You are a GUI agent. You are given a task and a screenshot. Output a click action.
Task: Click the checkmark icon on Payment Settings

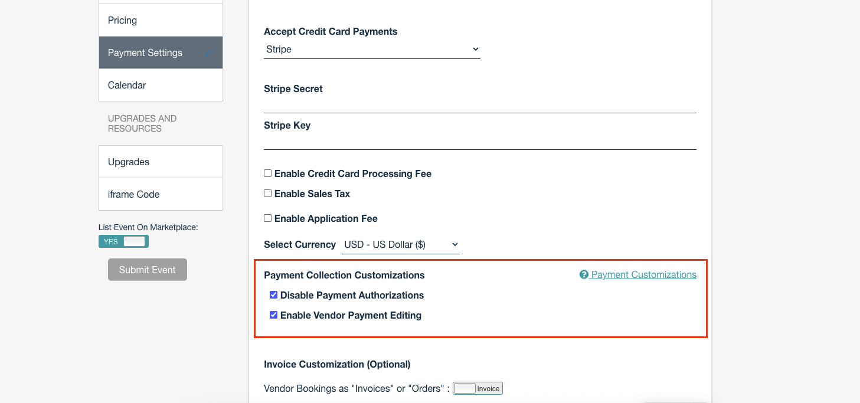209,53
